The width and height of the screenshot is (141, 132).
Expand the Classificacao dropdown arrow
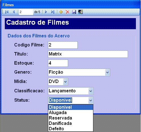[91, 91]
